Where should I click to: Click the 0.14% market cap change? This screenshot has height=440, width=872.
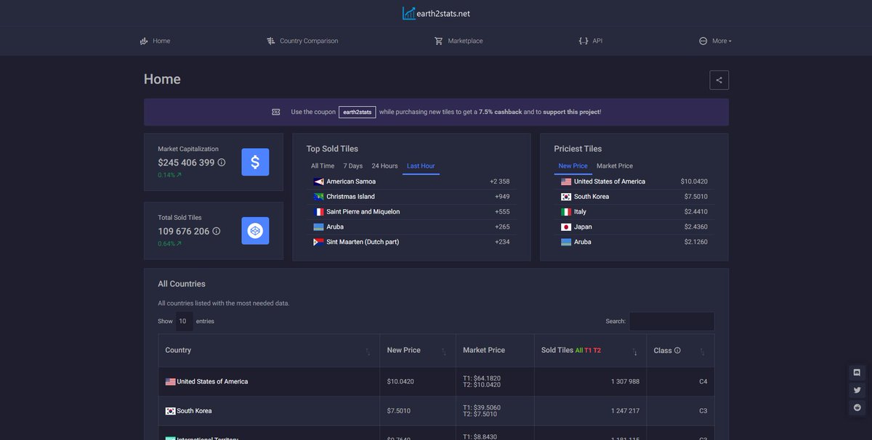coord(169,175)
